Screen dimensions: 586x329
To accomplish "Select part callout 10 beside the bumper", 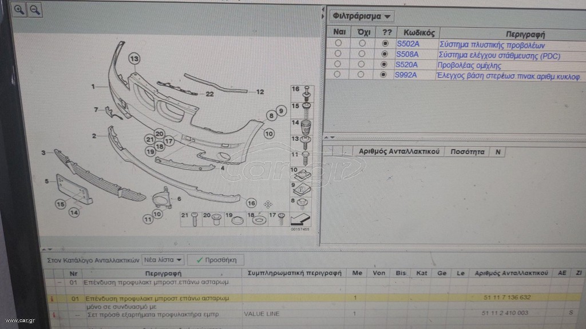I will [x=269, y=134].
